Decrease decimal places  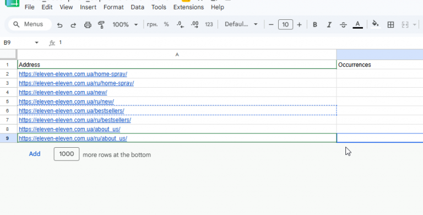[x=180, y=25]
